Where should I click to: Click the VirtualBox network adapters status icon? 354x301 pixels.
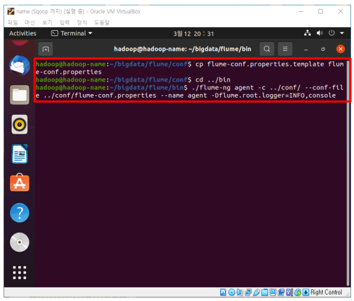tap(248, 292)
